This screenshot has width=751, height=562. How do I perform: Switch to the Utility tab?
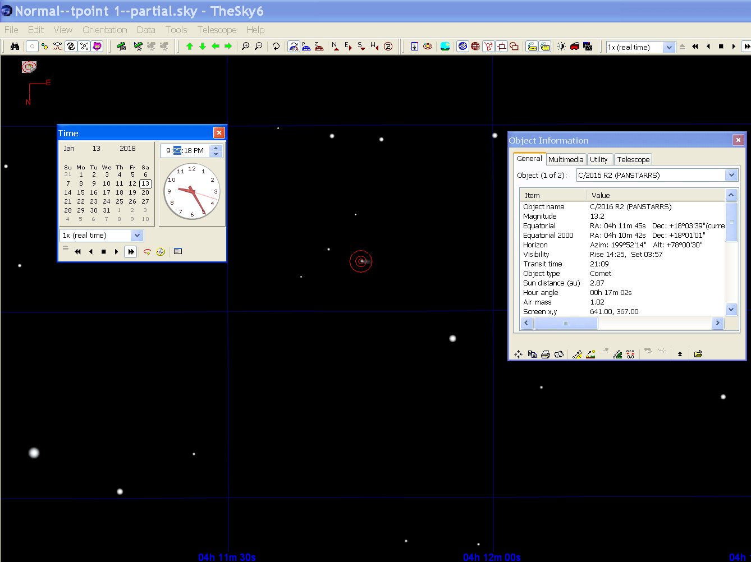598,159
